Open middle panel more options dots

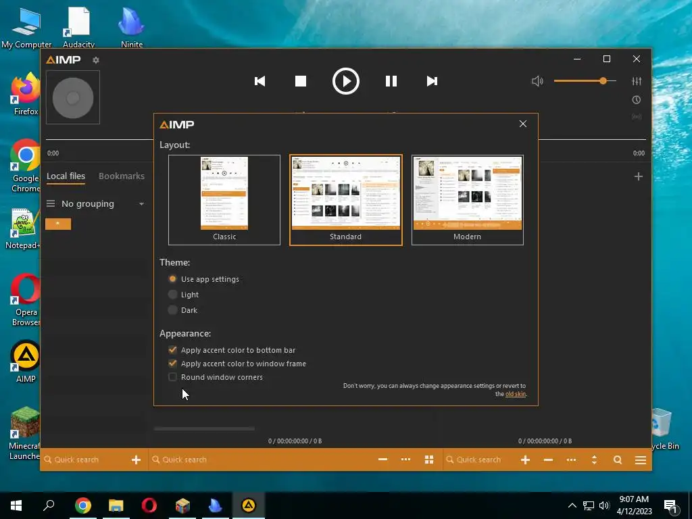click(x=405, y=460)
